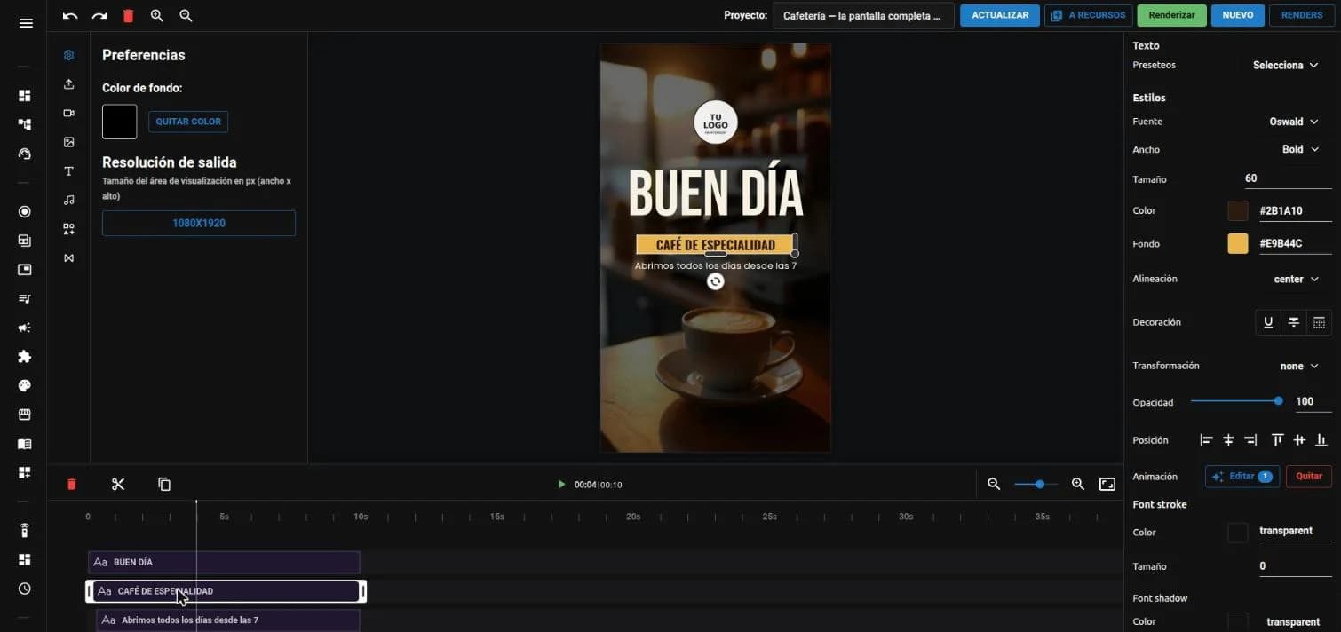Screen dimensions: 1341x632
Task: Toggle fit timeline to screen icon
Action: (1107, 485)
